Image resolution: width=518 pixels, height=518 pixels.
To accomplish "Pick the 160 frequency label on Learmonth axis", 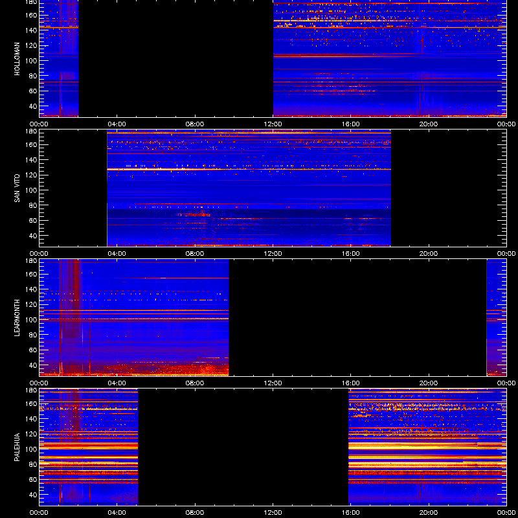I will (x=31, y=274).
